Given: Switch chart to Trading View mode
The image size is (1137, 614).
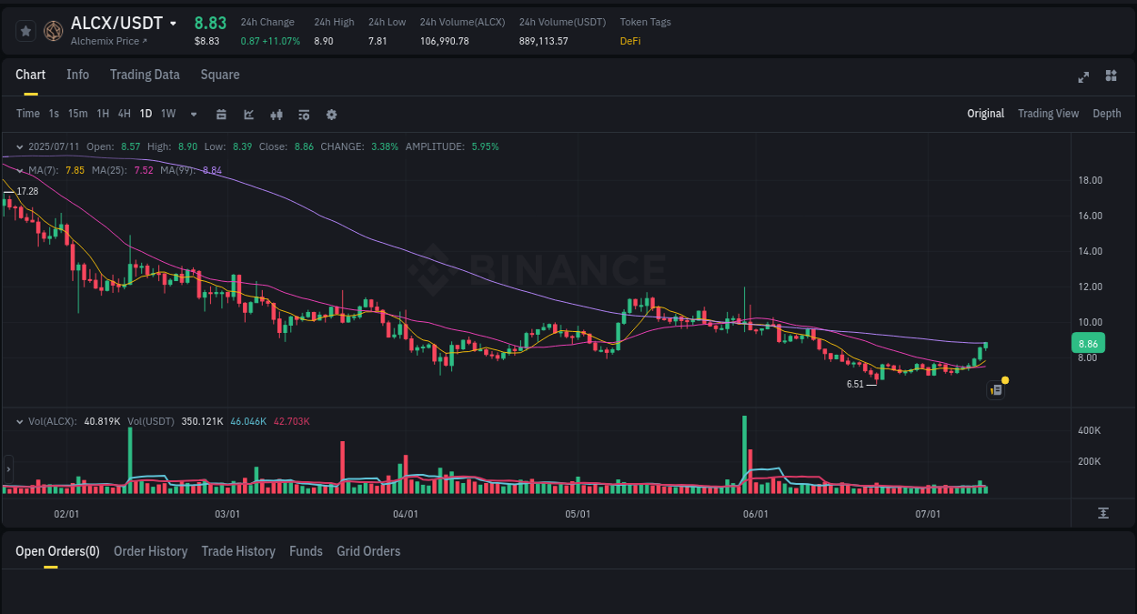Looking at the screenshot, I should click(x=1048, y=114).
